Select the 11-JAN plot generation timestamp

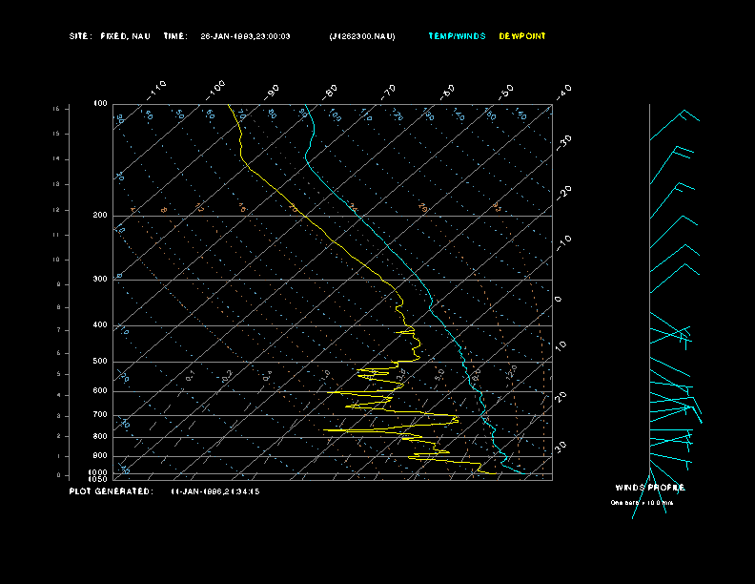[215, 491]
